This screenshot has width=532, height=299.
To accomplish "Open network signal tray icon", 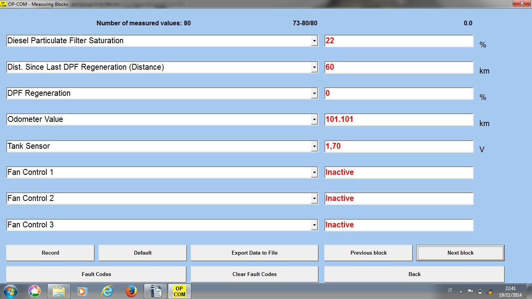I will [x=490, y=291].
